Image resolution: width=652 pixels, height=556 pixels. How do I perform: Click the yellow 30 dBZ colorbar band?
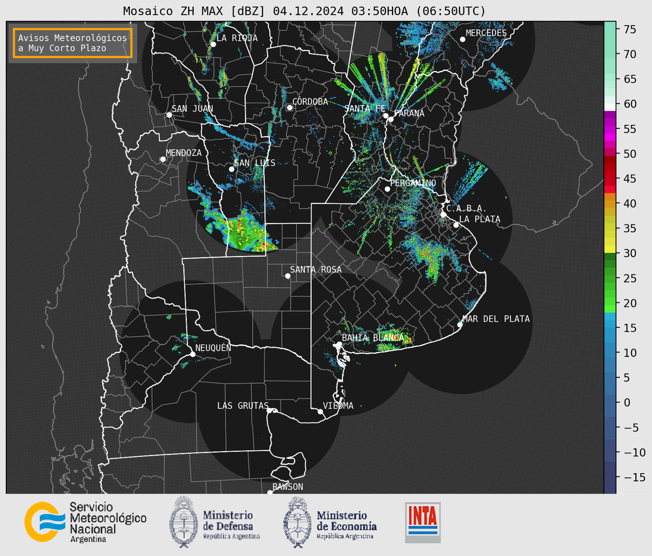coord(610,249)
